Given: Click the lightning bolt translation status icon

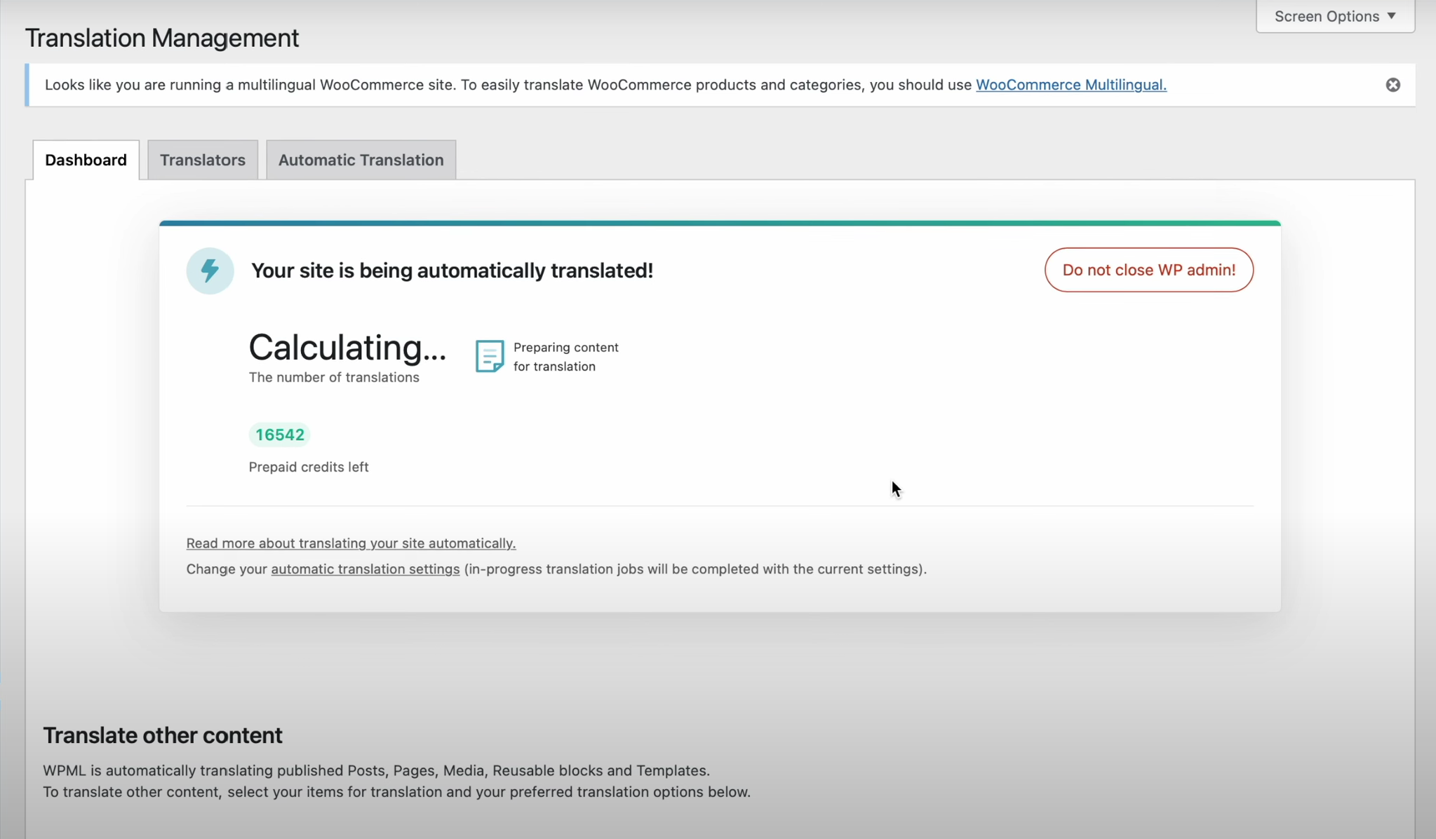Looking at the screenshot, I should tap(209, 270).
